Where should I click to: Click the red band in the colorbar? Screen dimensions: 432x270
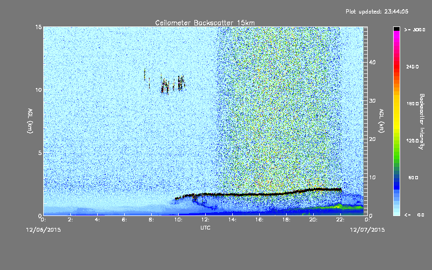[x=396, y=67]
